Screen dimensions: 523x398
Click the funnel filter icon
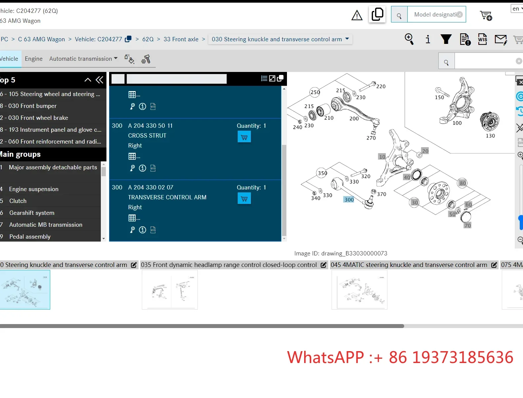[x=446, y=39]
